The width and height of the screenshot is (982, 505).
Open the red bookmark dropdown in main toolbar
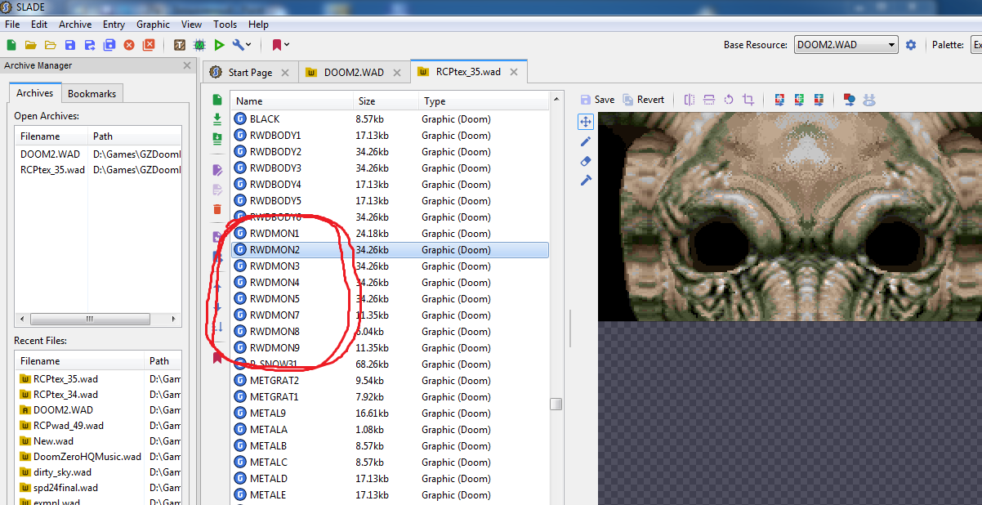pyautogui.click(x=280, y=45)
